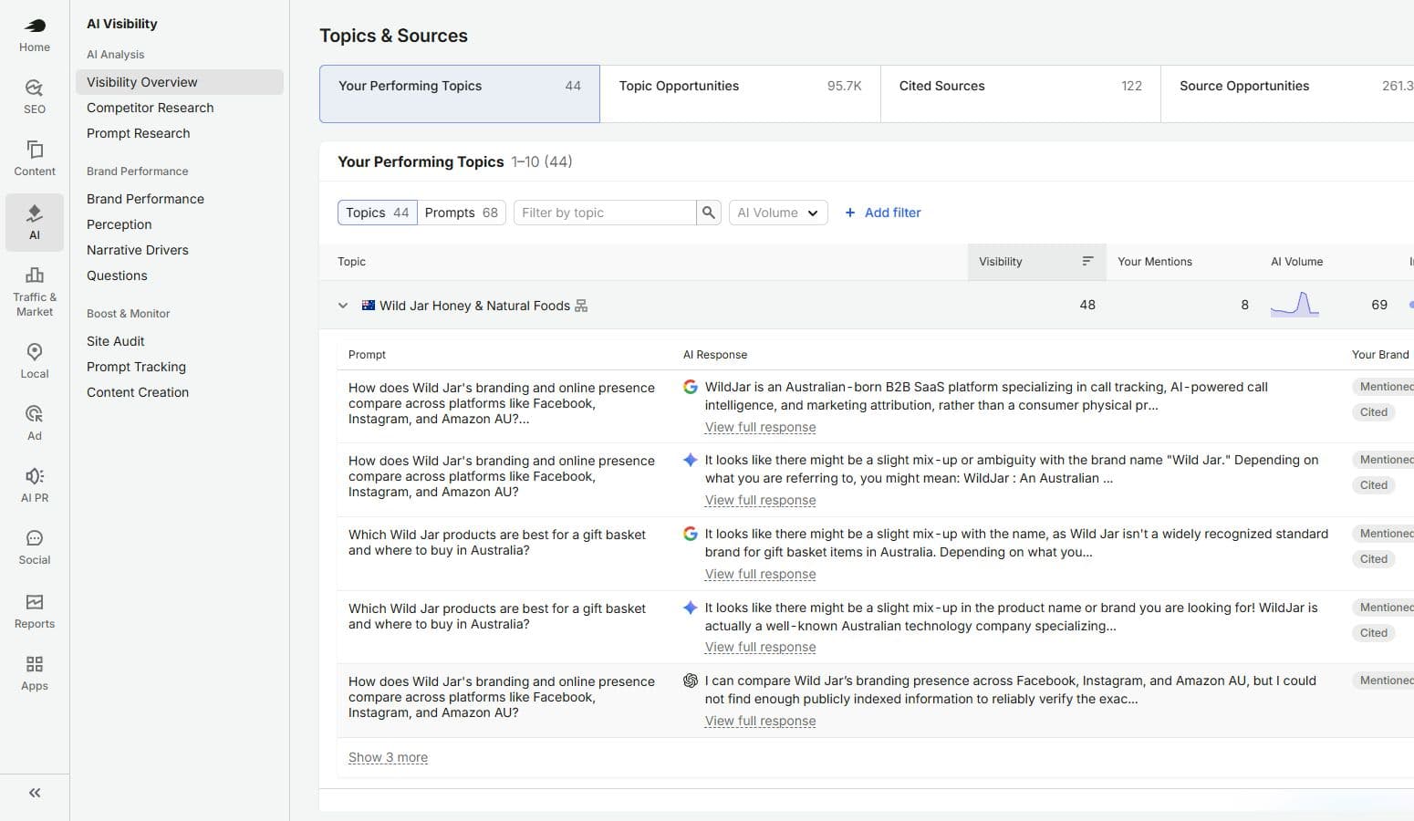Image resolution: width=1414 pixels, height=821 pixels.
Task: Sort by Your Mentions column header
Action: 1155,261
